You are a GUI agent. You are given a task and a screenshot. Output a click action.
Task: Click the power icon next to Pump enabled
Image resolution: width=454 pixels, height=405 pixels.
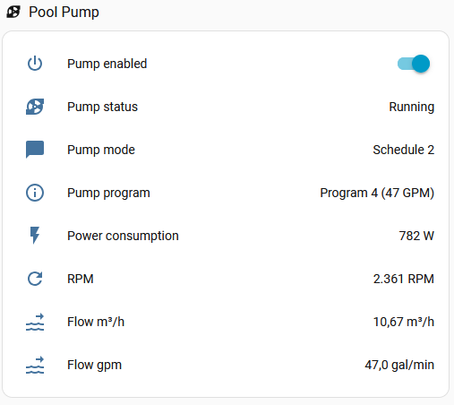35,64
